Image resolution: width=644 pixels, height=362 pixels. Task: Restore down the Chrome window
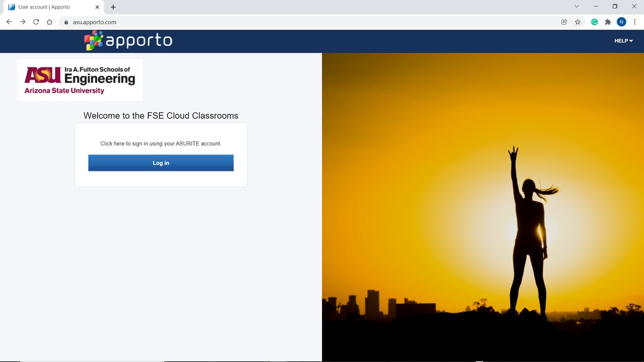point(615,7)
